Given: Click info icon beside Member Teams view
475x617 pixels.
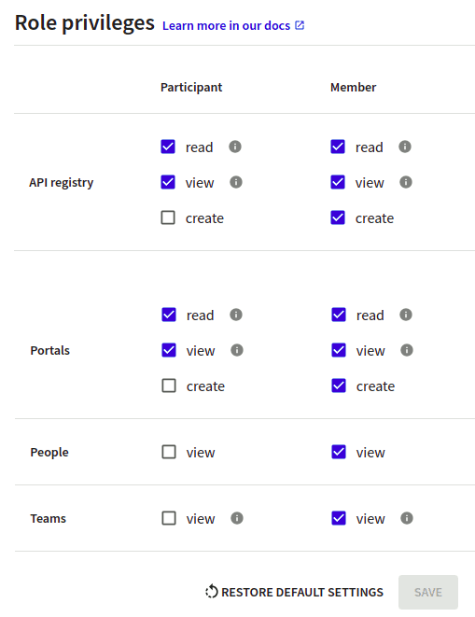Looking at the screenshot, I should pos(407,518).
